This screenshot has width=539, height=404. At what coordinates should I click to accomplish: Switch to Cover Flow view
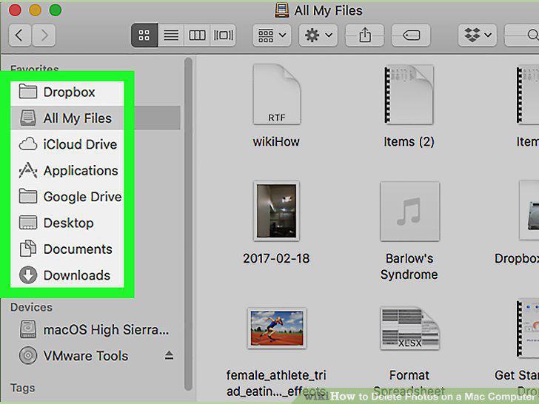(x=223, y=35)
